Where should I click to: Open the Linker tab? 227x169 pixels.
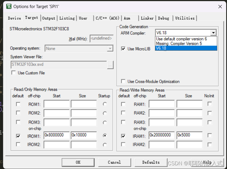[147, 18]
